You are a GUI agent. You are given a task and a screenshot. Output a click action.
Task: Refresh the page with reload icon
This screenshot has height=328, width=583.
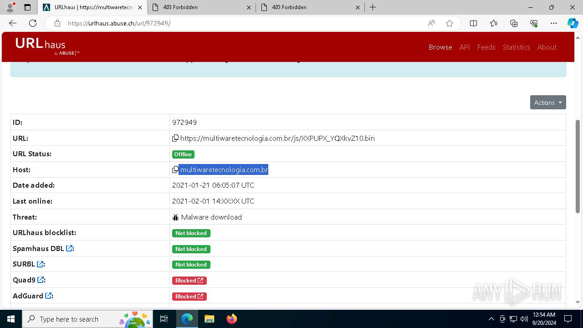click(33, 23)
